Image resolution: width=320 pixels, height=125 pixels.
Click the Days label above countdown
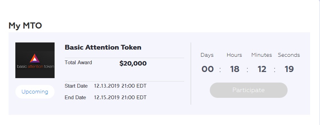coord(207,55)
